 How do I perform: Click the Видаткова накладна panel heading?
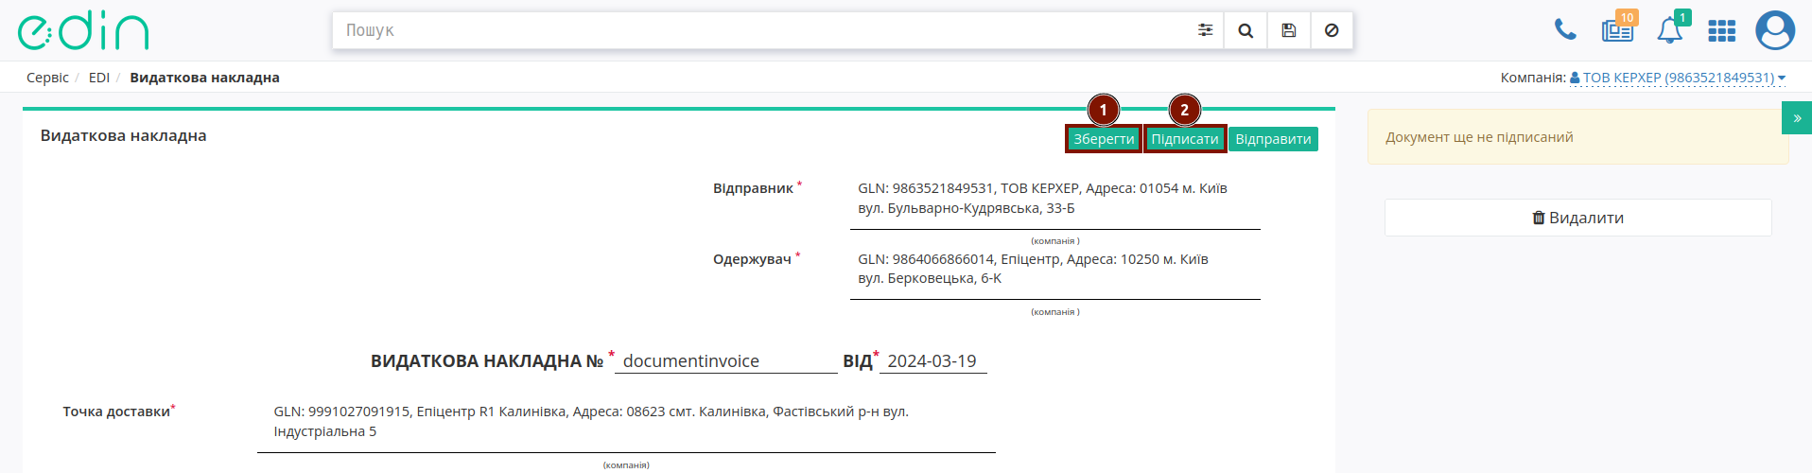[124, 135]
